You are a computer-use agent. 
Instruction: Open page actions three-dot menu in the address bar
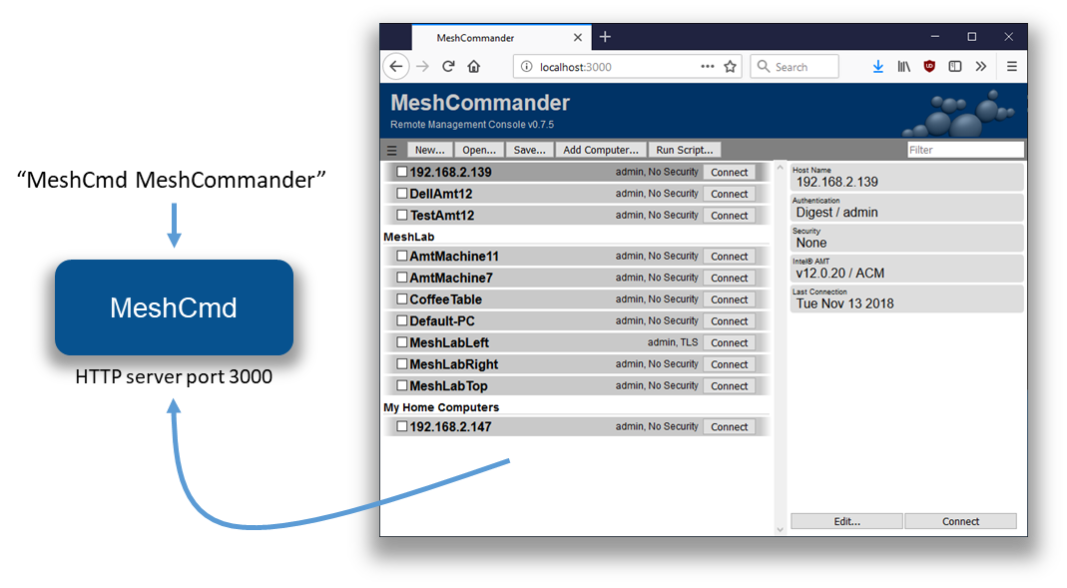tap(708, 67)
